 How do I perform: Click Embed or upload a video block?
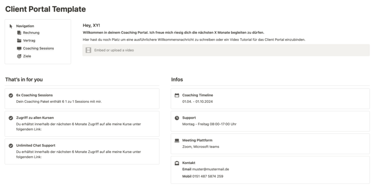(x=226, y=50)
